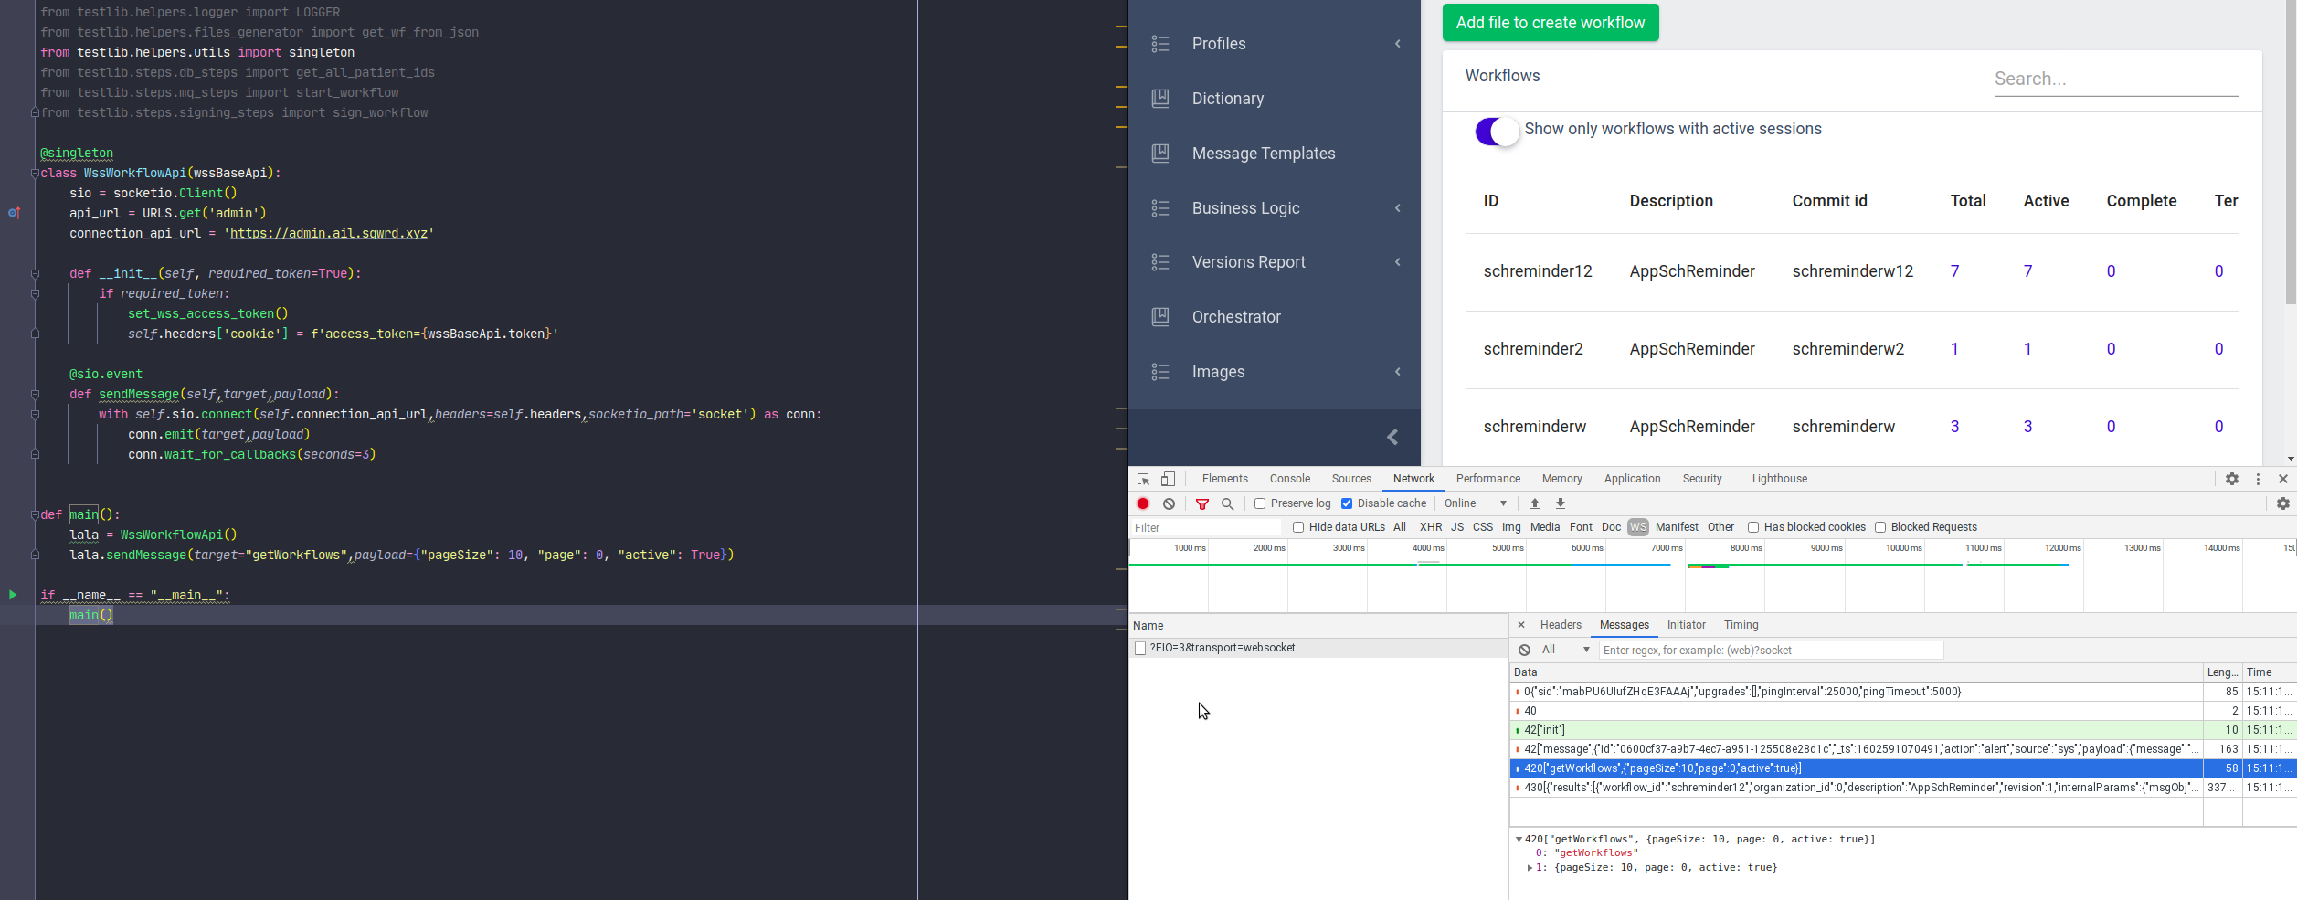The image size is (2297, 900).
Task: Toggle device toolbar icon in DevTools
Action: pyautogui.click(x=1168, y=479)
